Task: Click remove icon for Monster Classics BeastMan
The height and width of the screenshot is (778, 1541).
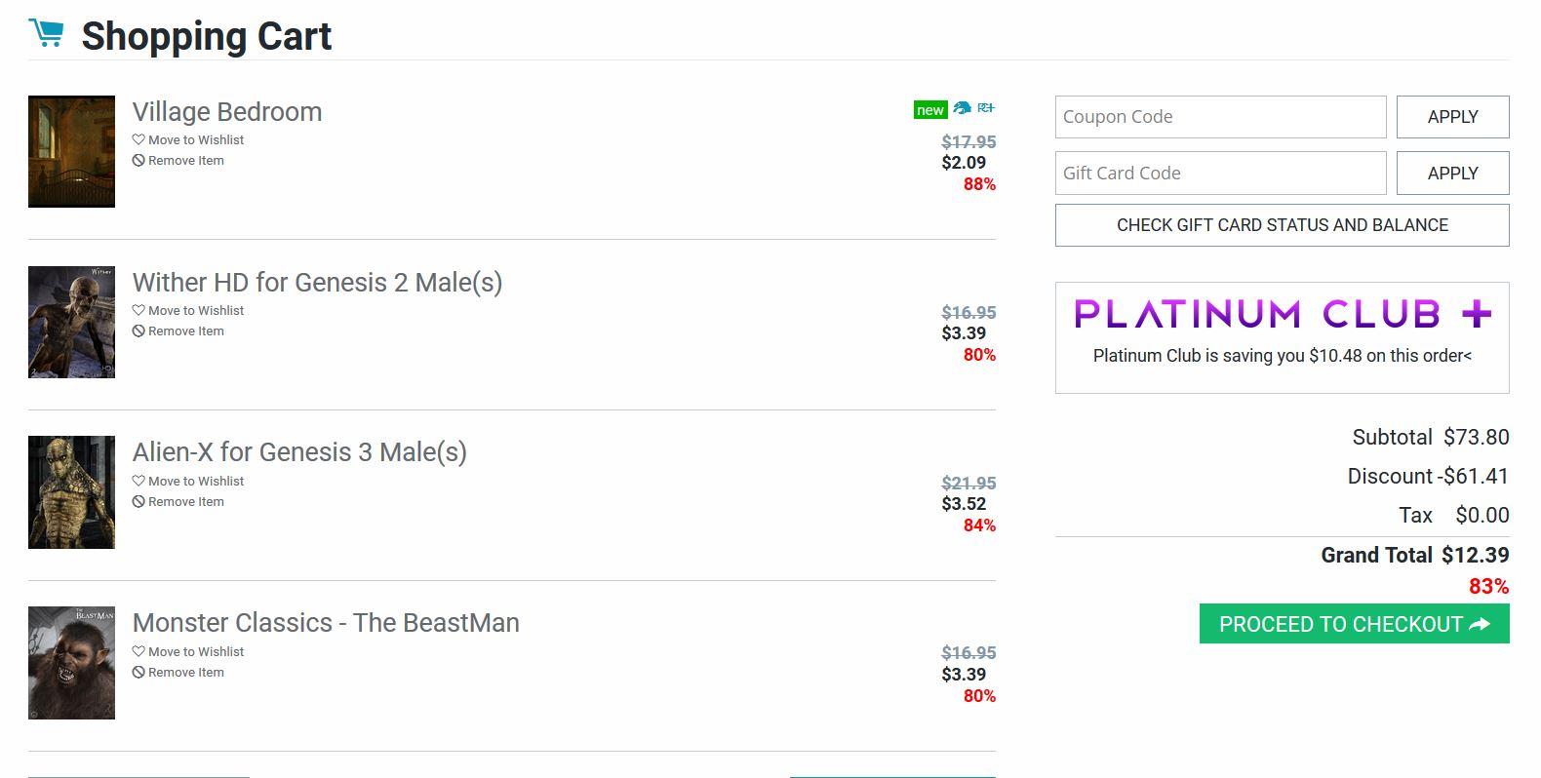Action: [138, 672]
